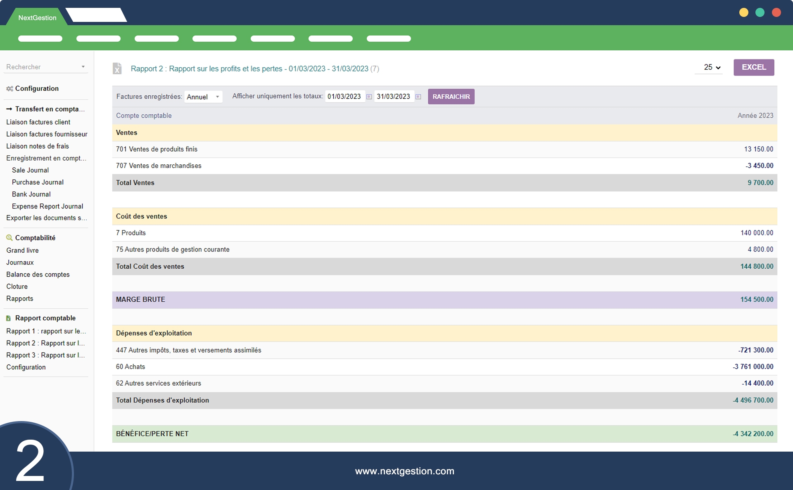Click the yellow circle window control
Image resolution: width=793 pixels, height=490 pixels.
743,12
